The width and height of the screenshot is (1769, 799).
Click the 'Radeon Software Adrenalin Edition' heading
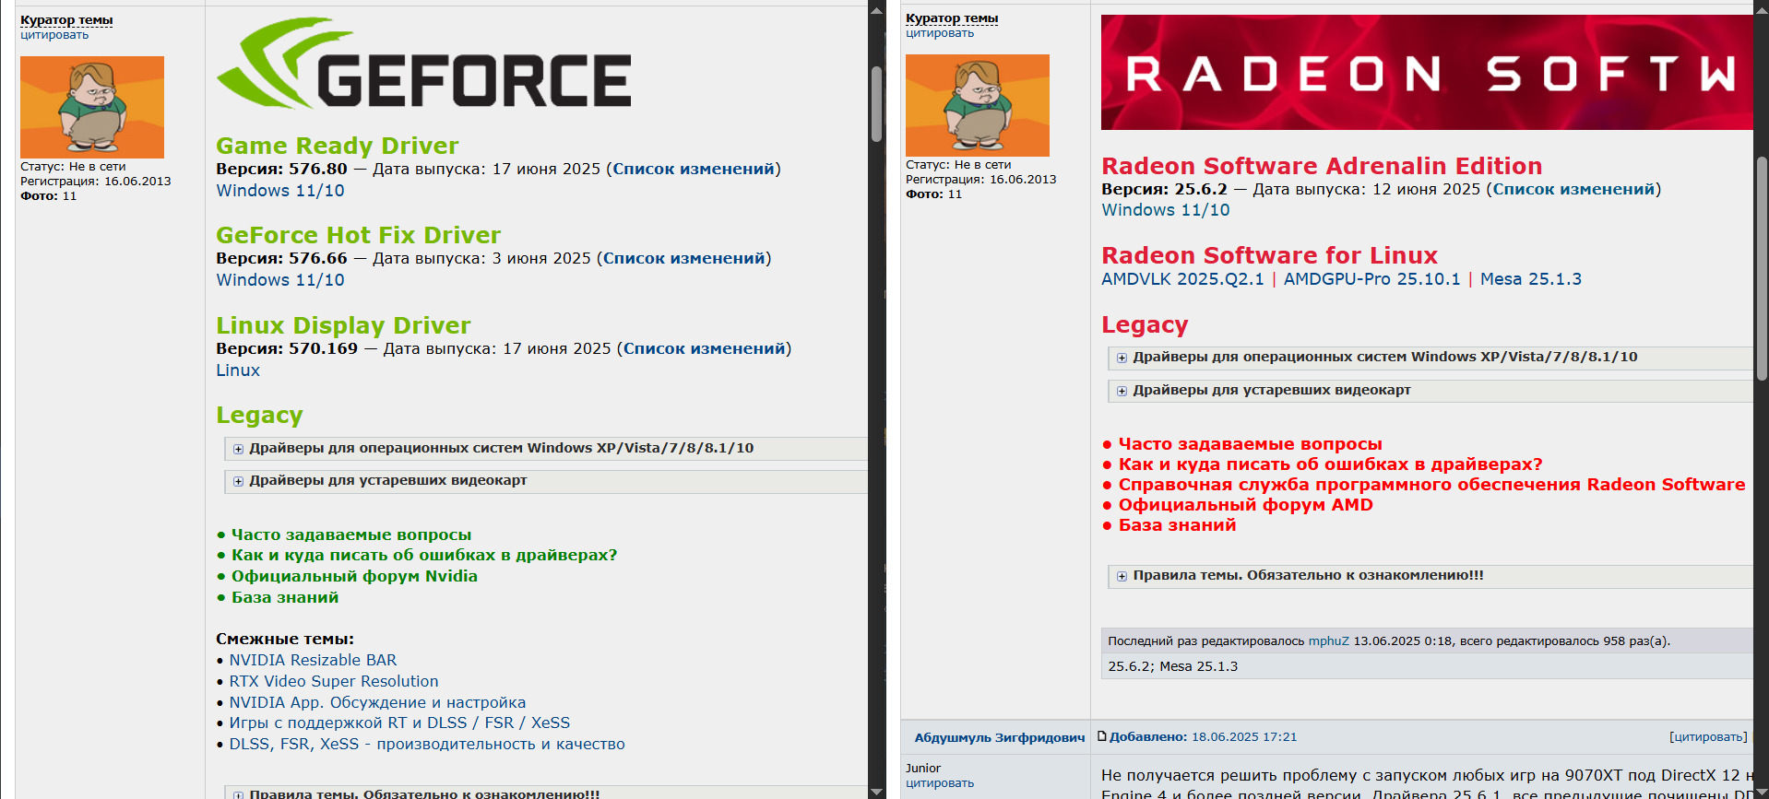1322,166
